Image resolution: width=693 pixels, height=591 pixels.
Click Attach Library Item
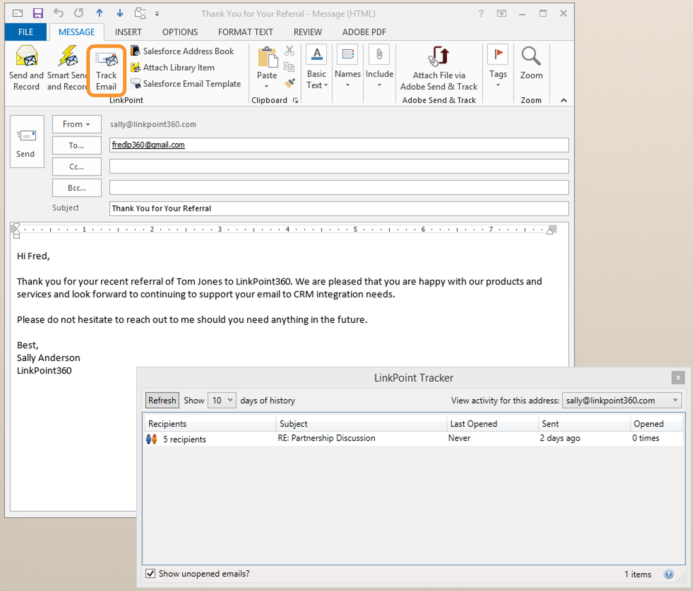tap(173, 67)
